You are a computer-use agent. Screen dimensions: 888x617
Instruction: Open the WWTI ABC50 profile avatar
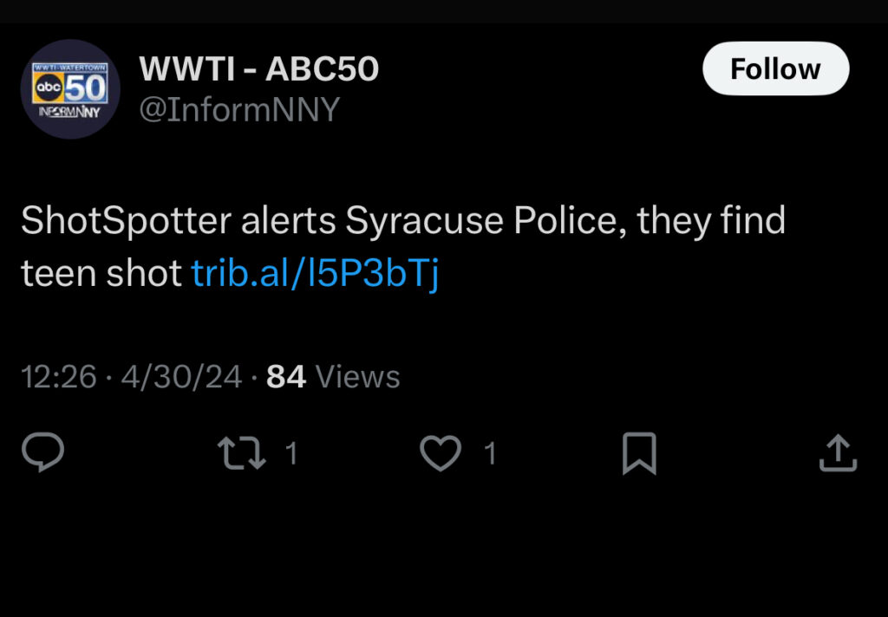click(x=70, y=88)
